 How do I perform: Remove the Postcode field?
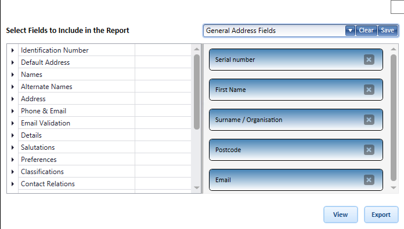pyautogui.click(x=369, y=150)
